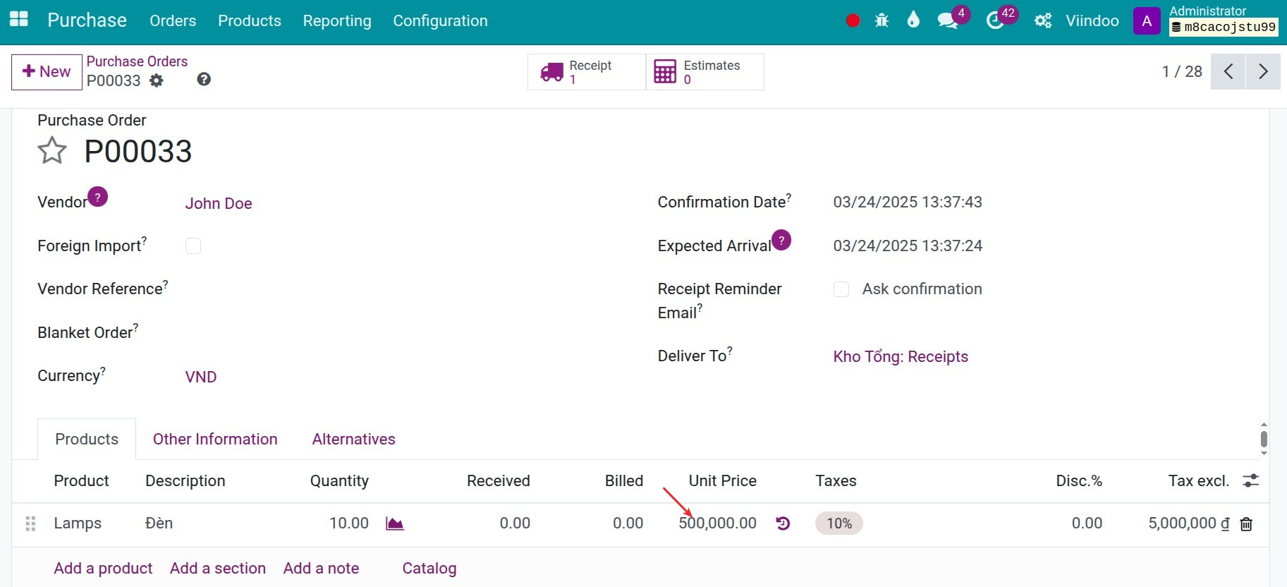Click the price history icon beside unit price
This screenshot has height=587, width=1287.
coord(783,524)
